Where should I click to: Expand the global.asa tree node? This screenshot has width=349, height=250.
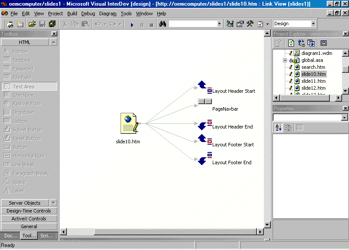285,60
